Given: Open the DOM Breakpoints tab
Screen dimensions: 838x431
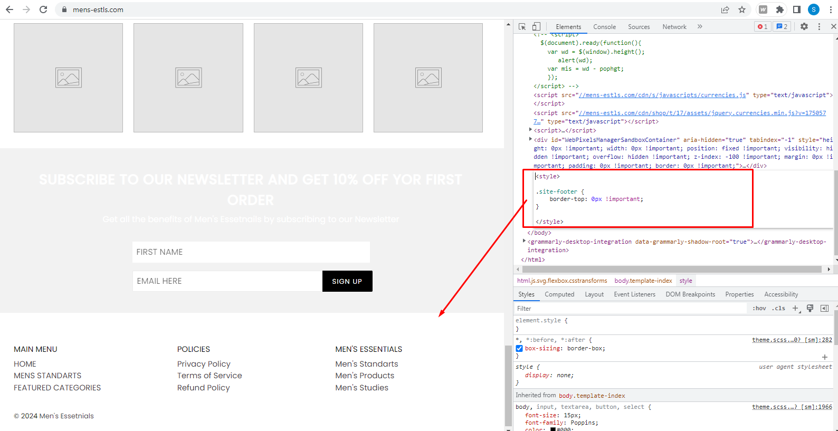Looking at the screenshot, I should pos(690,294).
